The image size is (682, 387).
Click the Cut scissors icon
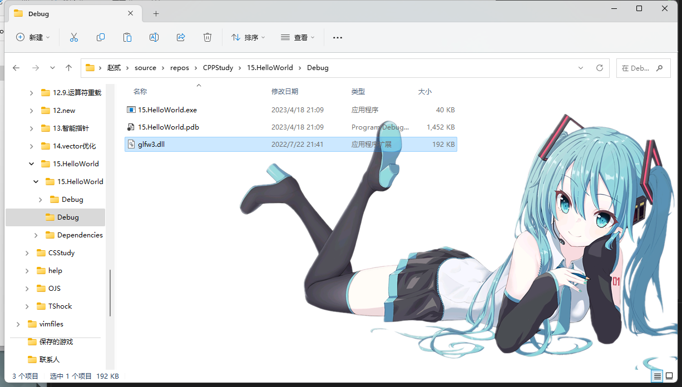pos(74,37)
